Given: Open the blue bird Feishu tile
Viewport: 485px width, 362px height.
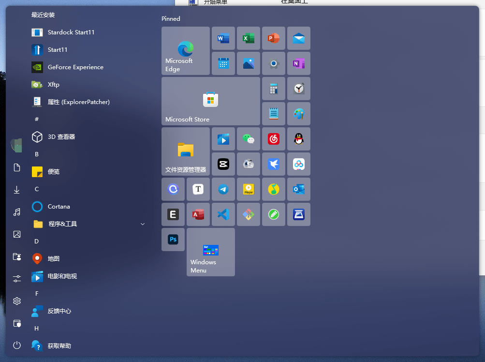Looking at the screenshot, I should pos(274,164).
